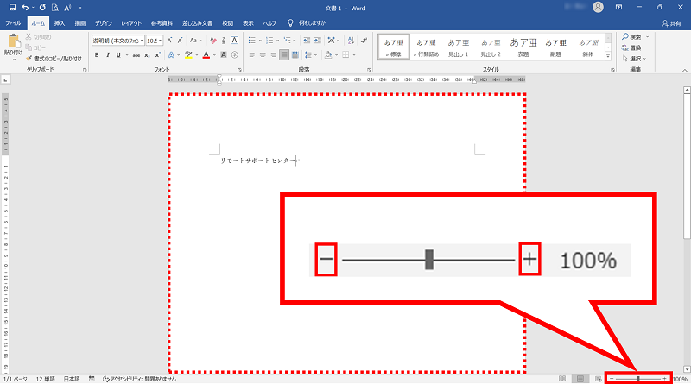This screenshot has height=384, width=691.
Task: Switch to the レイアウト (Layout) tab
Action: click(x=132, y=22)
